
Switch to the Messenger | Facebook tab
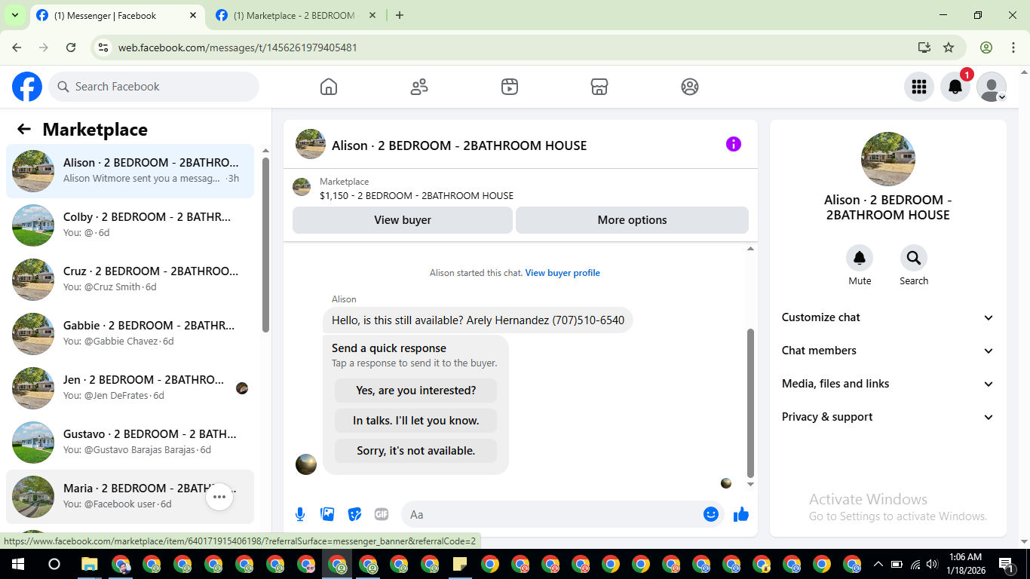click(117, 15)
